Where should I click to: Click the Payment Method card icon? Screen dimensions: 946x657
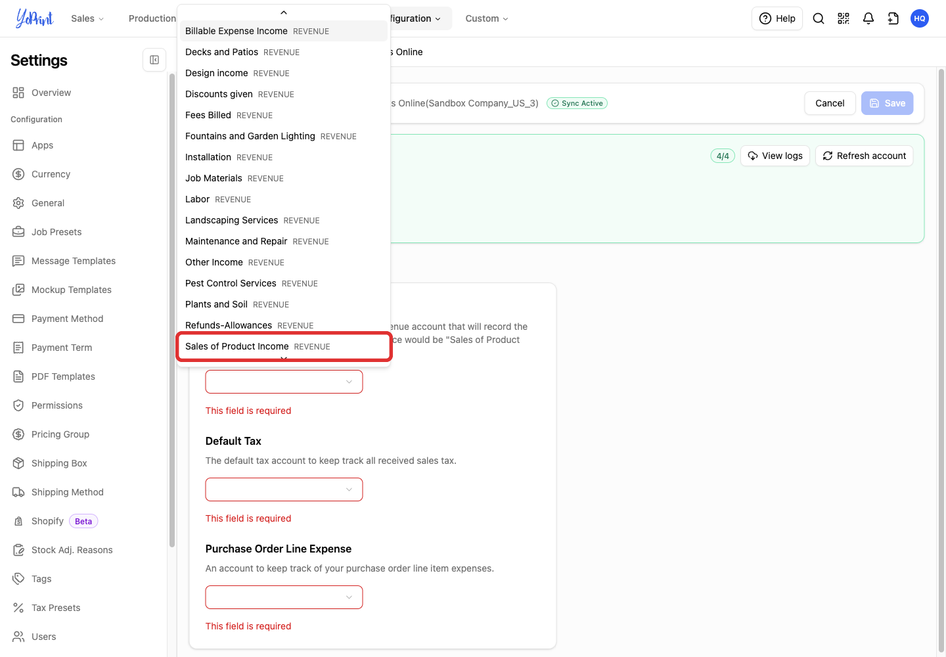pos(18,319)
